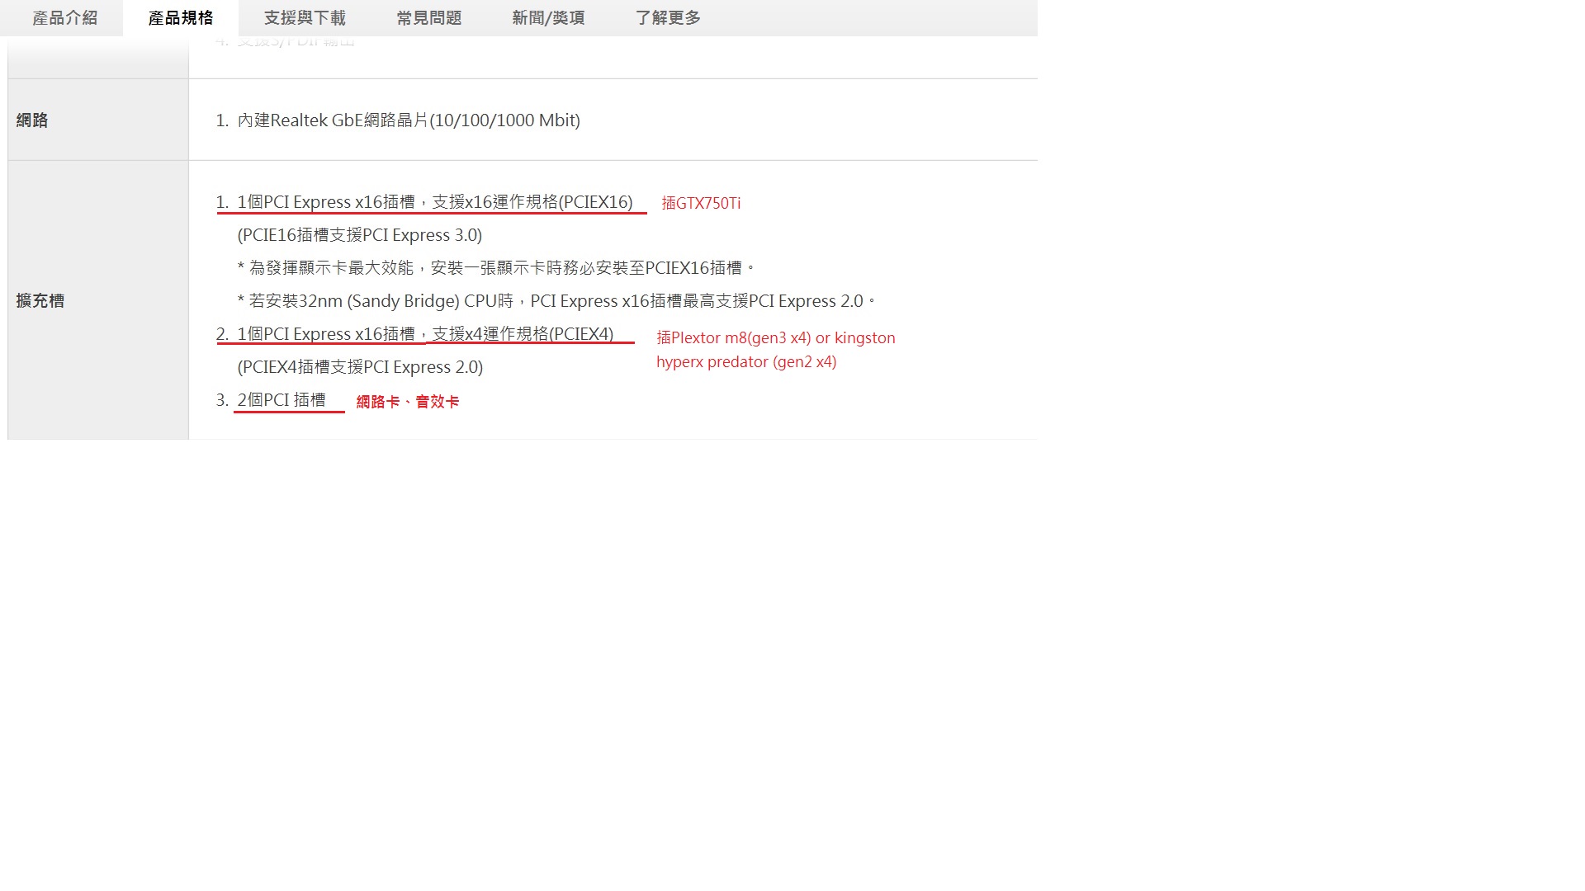Select the red 插GTX750Ti annotation
The height and width of the screenshot is (891, 1585).
(702, 203)
